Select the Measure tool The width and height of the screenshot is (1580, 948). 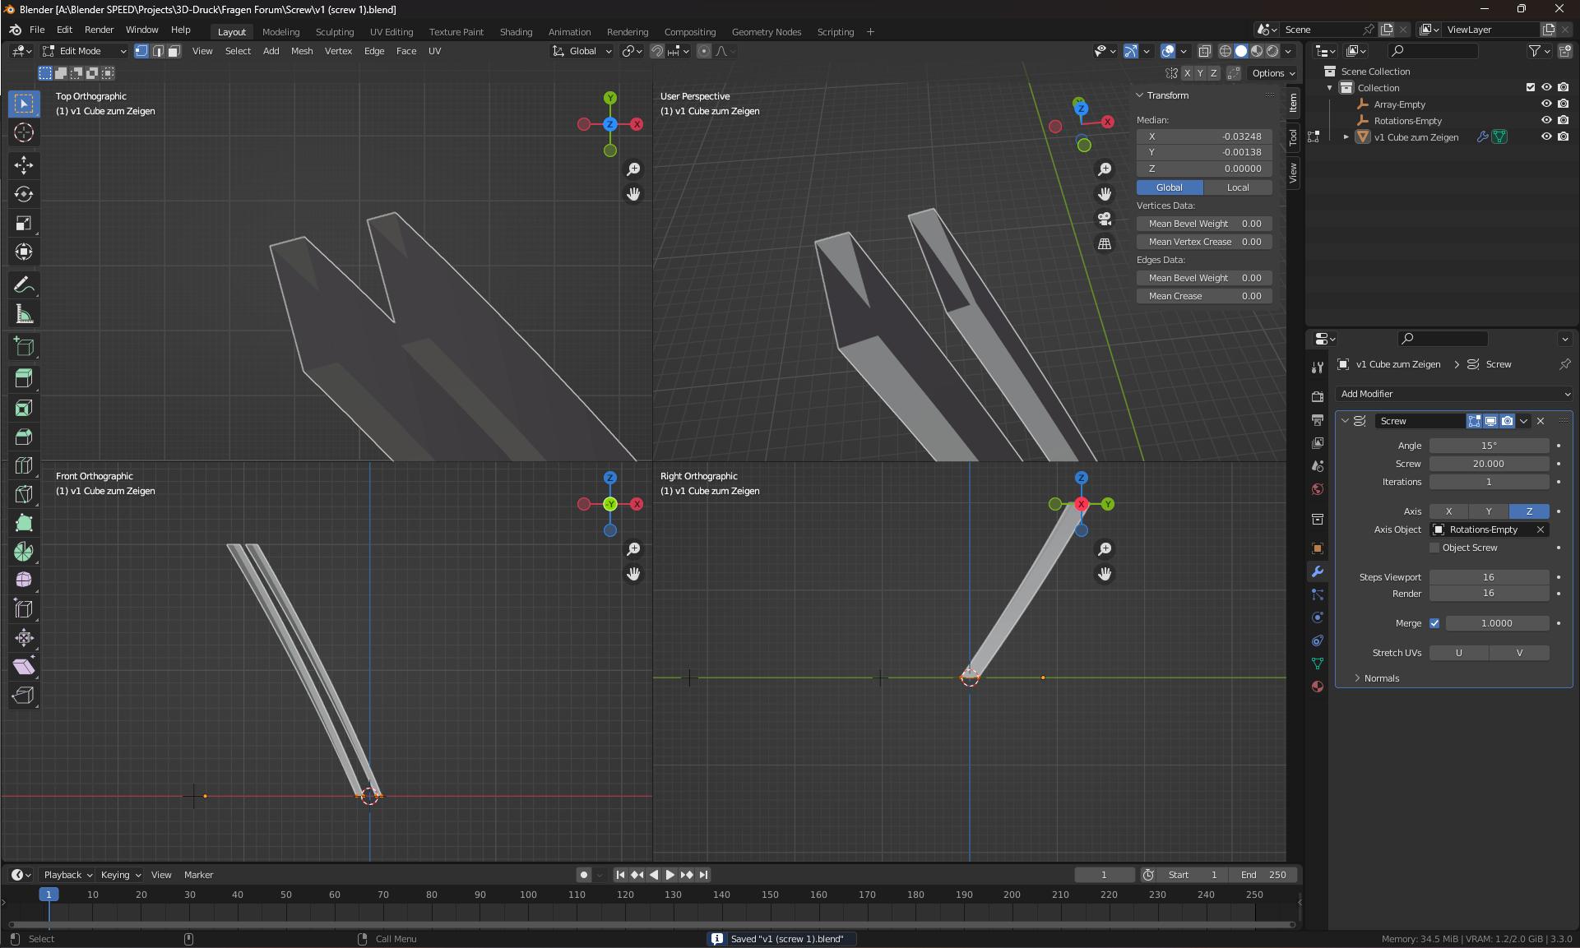[x=24, y=314]
